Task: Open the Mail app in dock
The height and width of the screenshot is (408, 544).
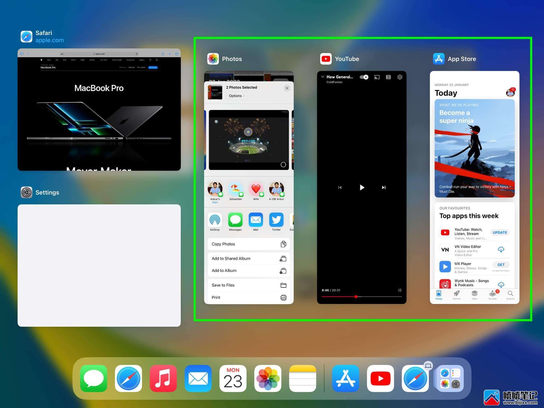Action: point(198,378)
